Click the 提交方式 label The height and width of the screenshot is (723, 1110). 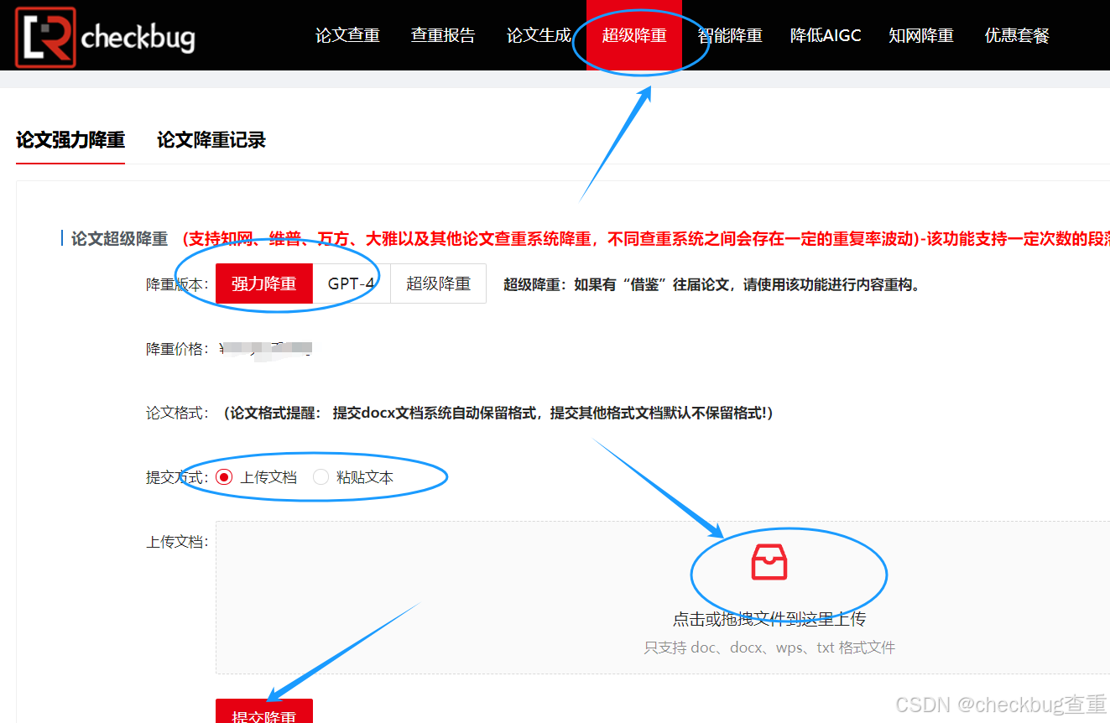177,477
